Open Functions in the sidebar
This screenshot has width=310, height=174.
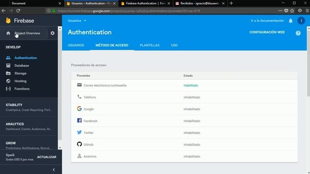coord(22,89)
